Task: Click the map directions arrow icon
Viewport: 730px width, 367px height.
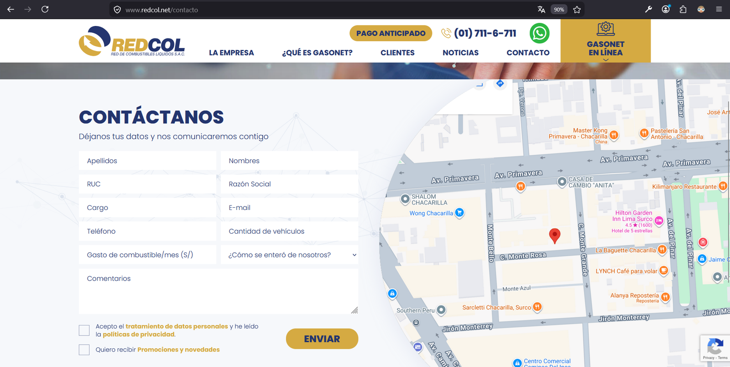Action: pos(500,83)
